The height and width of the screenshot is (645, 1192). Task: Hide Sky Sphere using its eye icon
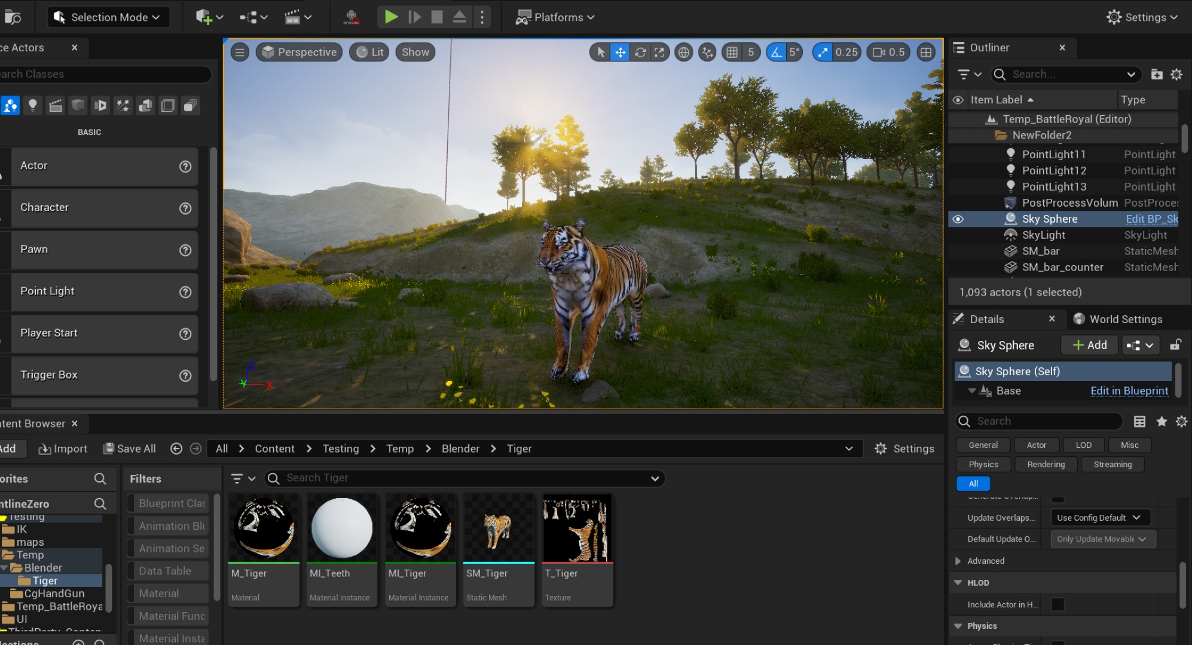click(958, 219)
